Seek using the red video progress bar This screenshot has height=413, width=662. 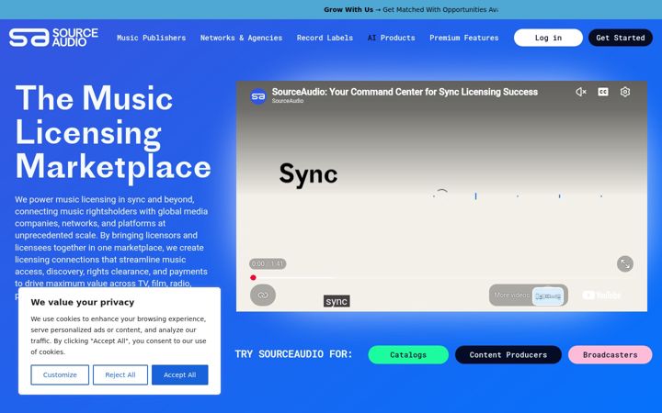click(x=441, y=278)
